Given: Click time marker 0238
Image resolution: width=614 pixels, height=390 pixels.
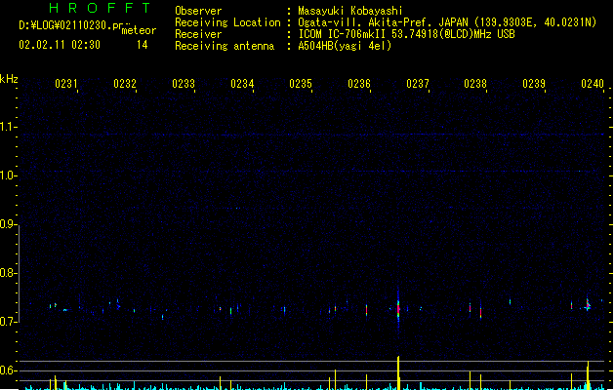Looking at the screenshot, I should point(475,84).
